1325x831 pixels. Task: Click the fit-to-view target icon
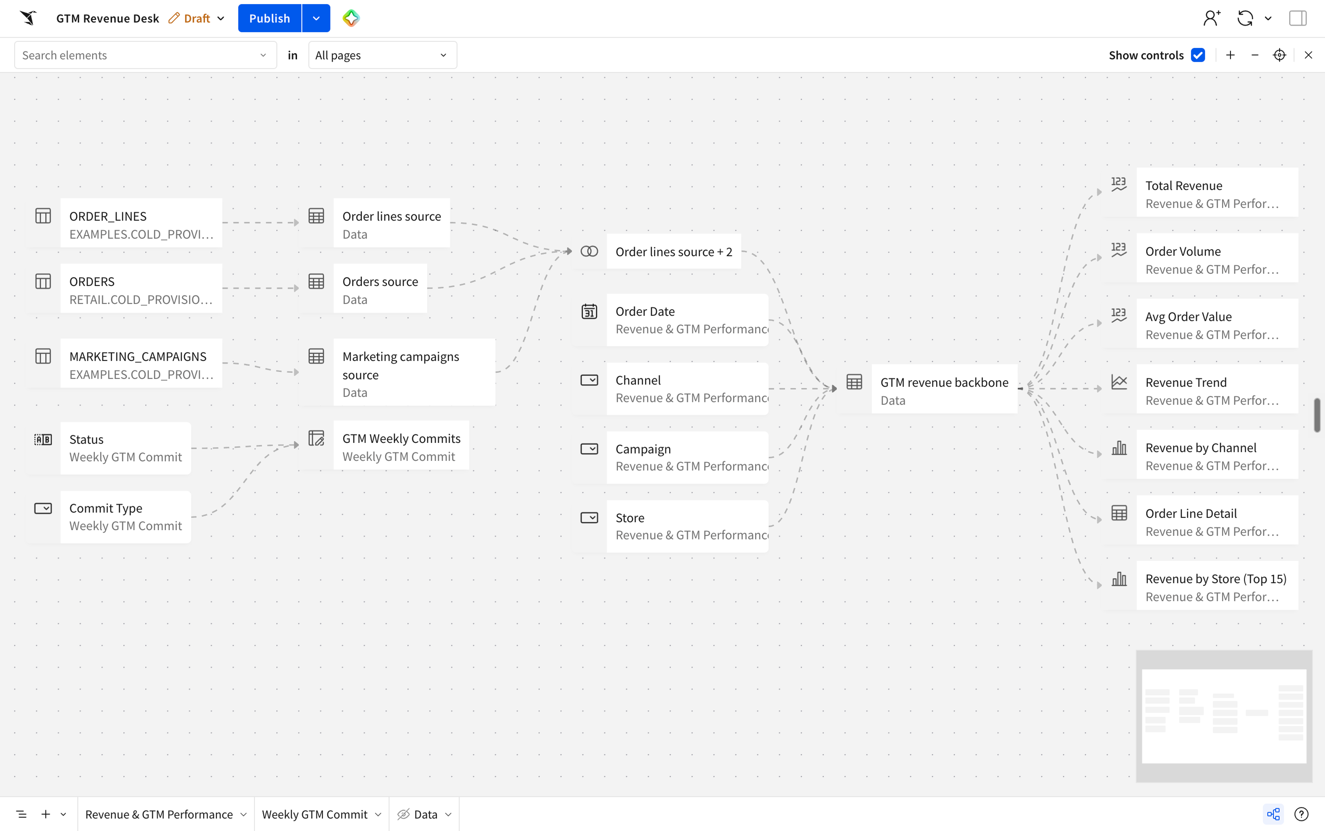coord(1279,55)
